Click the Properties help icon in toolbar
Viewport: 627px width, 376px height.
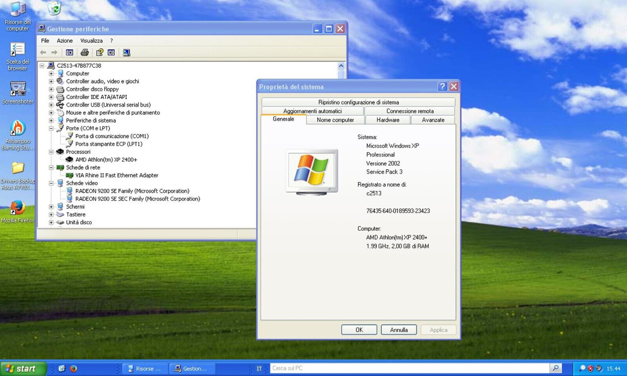(x=100, y=52)
